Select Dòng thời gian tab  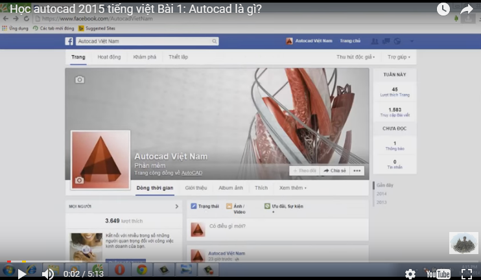[x=155, y=188]
